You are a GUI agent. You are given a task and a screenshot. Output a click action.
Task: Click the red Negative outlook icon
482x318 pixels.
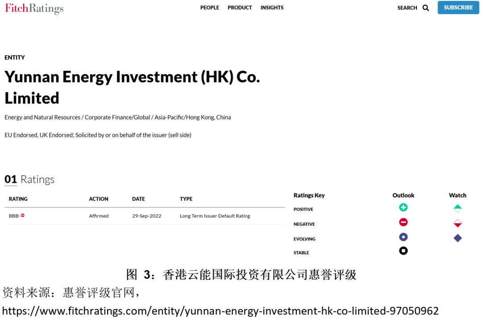tap(403, 222)
